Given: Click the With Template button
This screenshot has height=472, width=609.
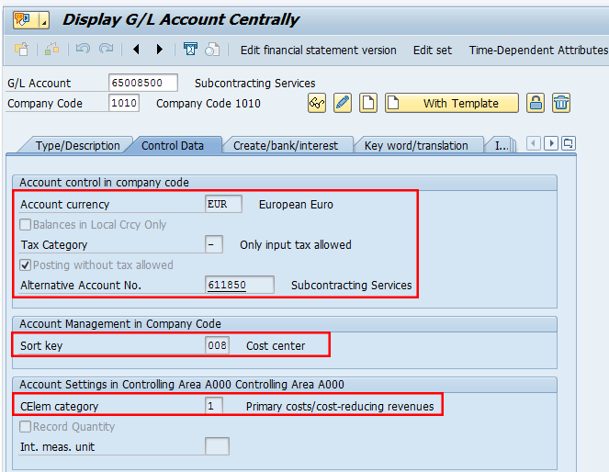Looking at the screenshot, I should 451,103.
